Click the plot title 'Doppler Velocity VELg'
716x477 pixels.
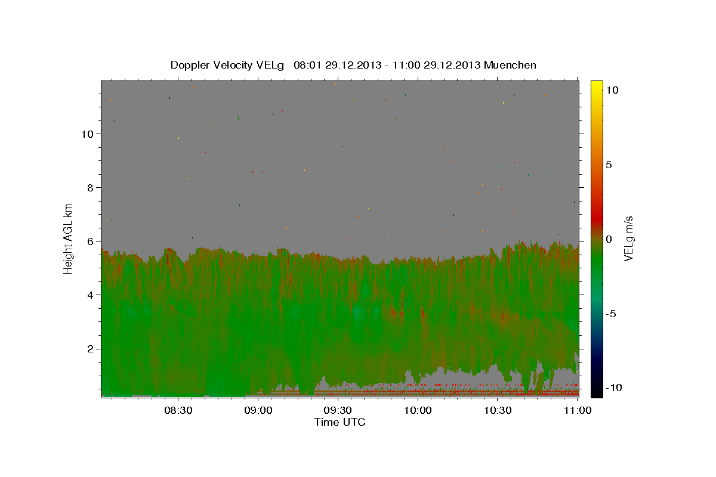[x=227, y=65]
